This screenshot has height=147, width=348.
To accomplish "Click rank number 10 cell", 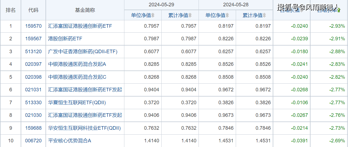I will [11, 141].
